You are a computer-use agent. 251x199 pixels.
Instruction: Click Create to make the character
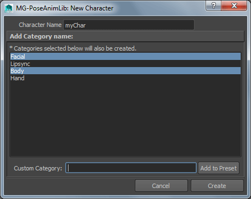(217, 186)
